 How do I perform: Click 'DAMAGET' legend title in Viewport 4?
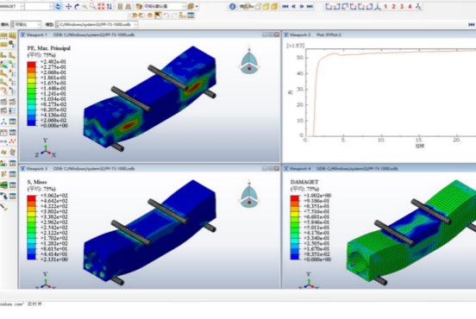[x=304, y=182]
